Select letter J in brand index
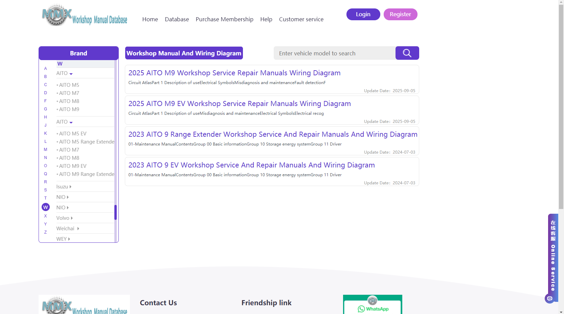 point(46,125)
